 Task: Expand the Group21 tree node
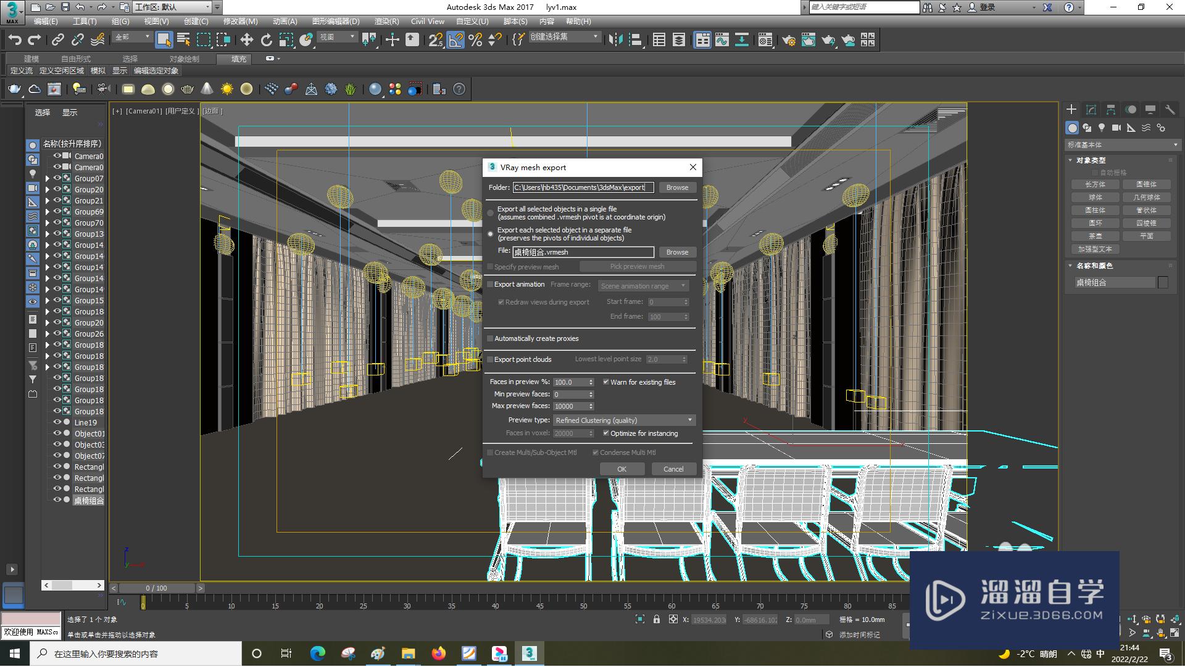47,201
